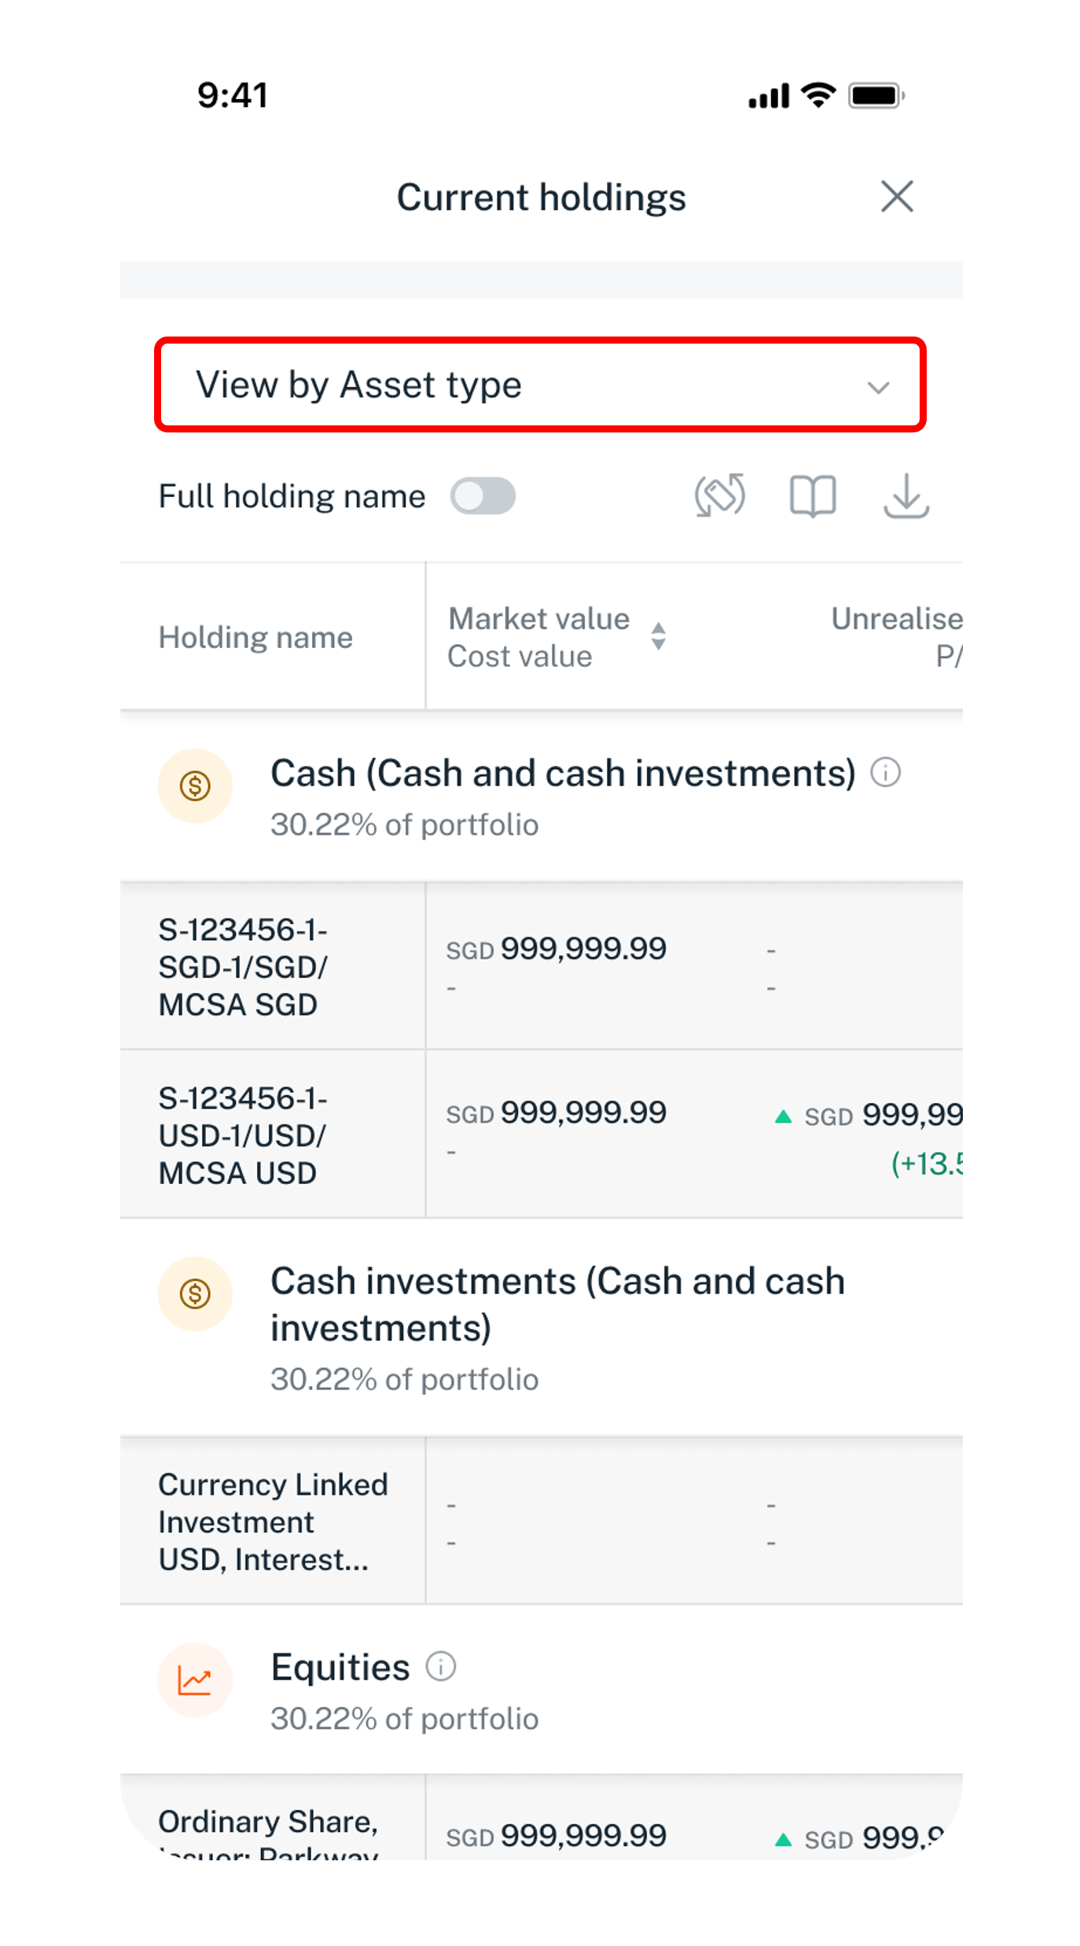This screenshot has width=1080, height=1946.
Task: Tap the Cash dollar coin icon
Action: 195,785
